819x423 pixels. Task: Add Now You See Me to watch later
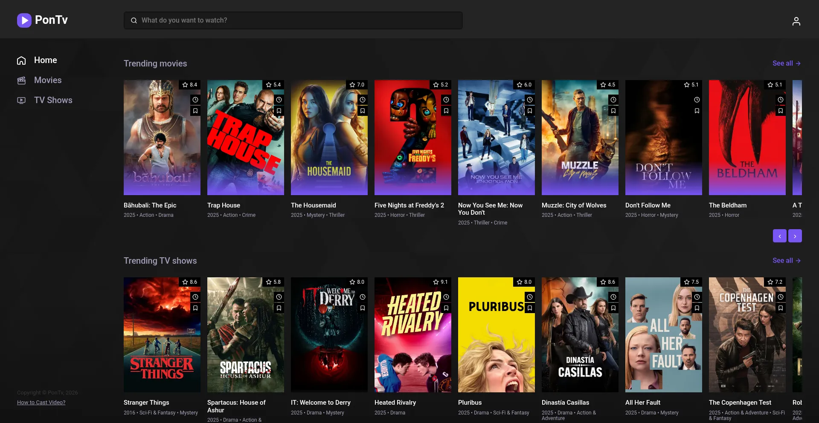point(530,100)
